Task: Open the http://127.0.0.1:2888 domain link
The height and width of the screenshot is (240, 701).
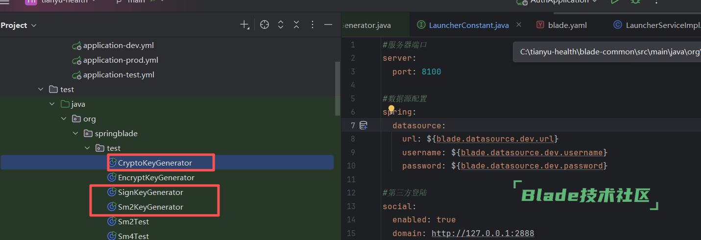Action: pyautogui.click(x=483, y=233)
